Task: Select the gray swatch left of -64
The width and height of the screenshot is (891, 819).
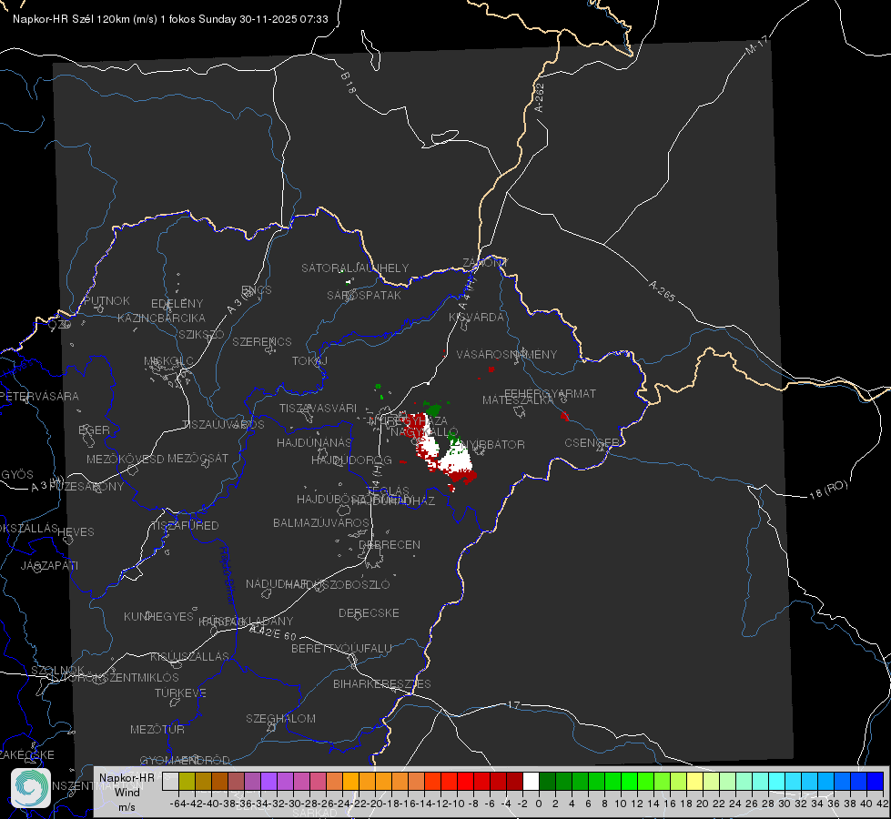Action: [x=170, y=781]
